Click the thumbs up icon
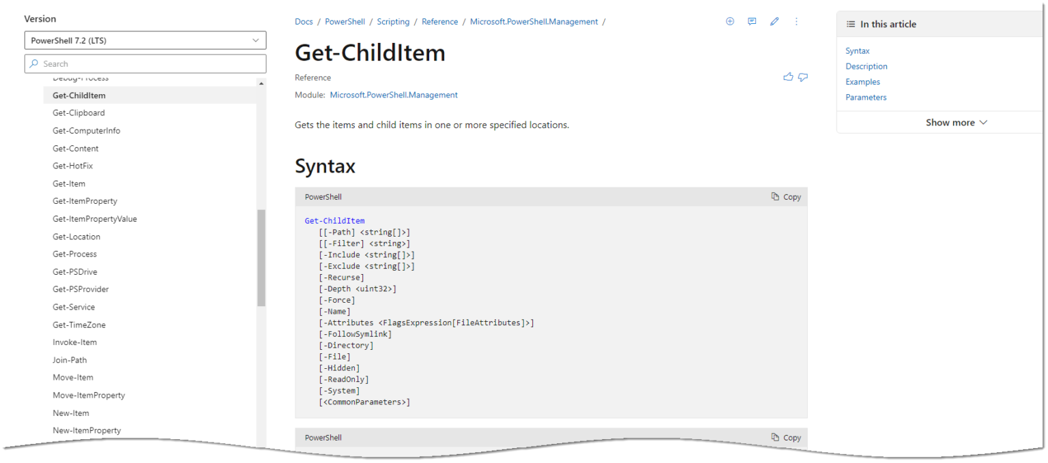Image resolution: width=1048 pixels, height=463 pixels. (788, 76)
